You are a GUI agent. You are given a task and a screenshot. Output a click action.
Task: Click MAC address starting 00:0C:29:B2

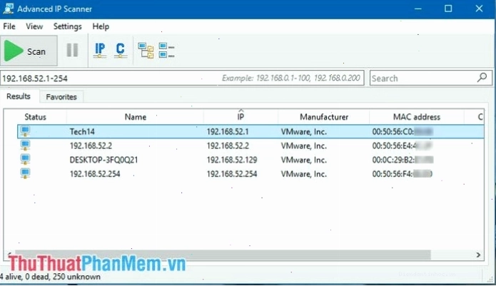403,160
